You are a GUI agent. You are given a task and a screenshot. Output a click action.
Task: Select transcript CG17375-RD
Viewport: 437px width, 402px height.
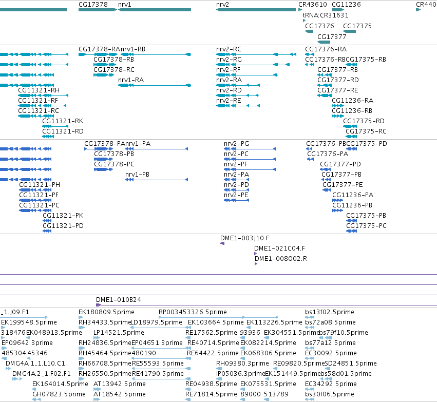pyautogui.click(x=364, y=121)
